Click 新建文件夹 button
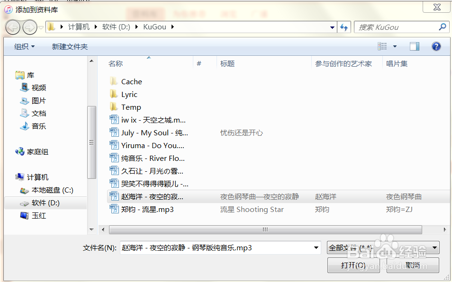This screenshot has width=452, height=282. pyautogui.click(x=70, y=46)
